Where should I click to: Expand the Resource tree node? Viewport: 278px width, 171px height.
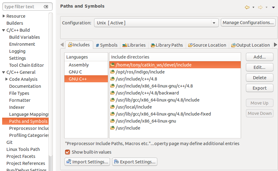click(x=4, y=16)
